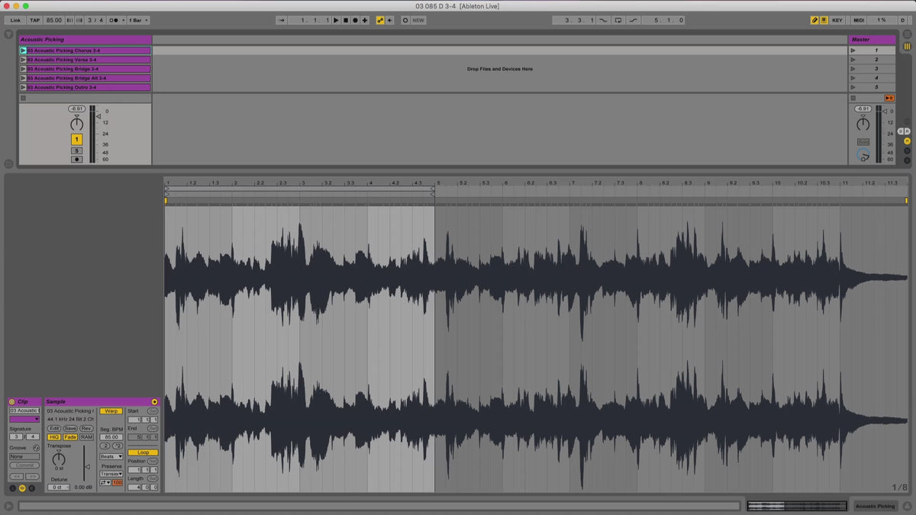Click the Seg. BPM value field
This screenshot has width=916, height=515.
pyautogui.click(x=111, y=437)
